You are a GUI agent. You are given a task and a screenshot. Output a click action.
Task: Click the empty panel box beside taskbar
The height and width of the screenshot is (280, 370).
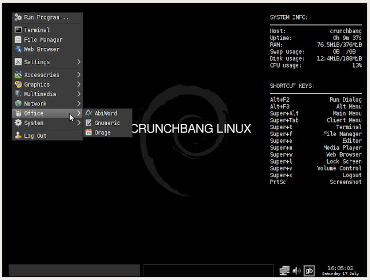pyautogui.click(x=208, y=270)
